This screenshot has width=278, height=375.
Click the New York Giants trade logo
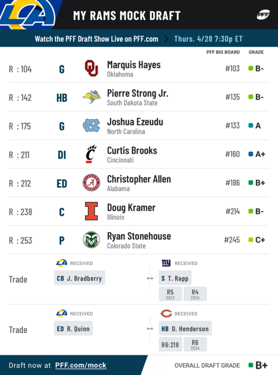[x=166, y=263]
